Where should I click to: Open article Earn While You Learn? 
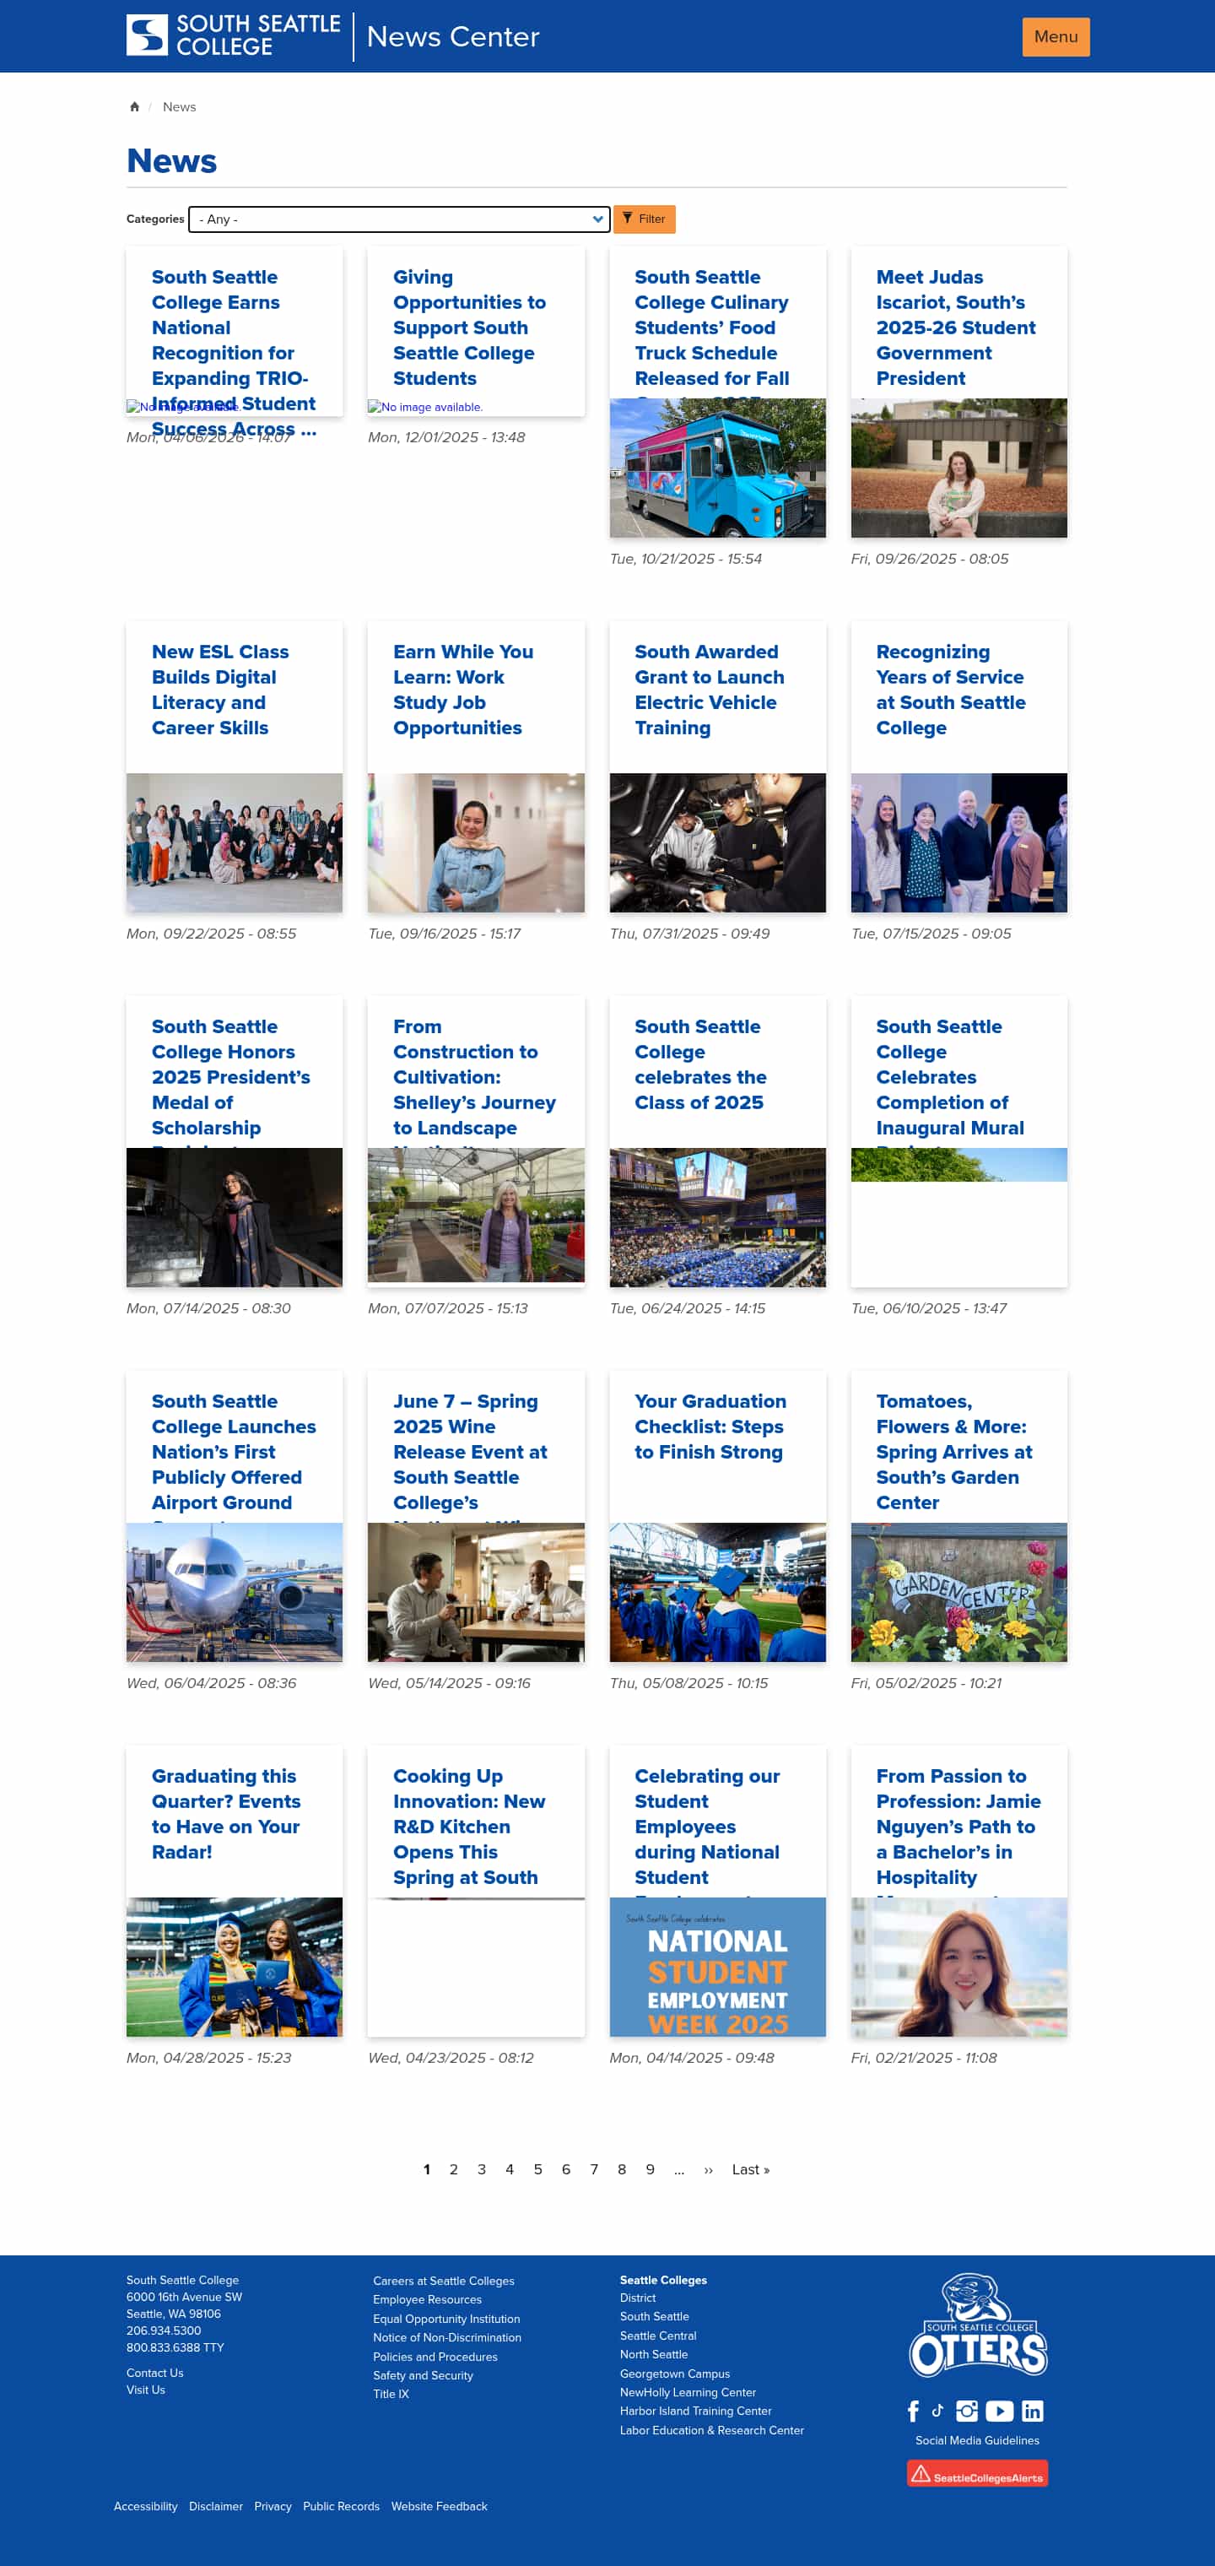(463, 690)
